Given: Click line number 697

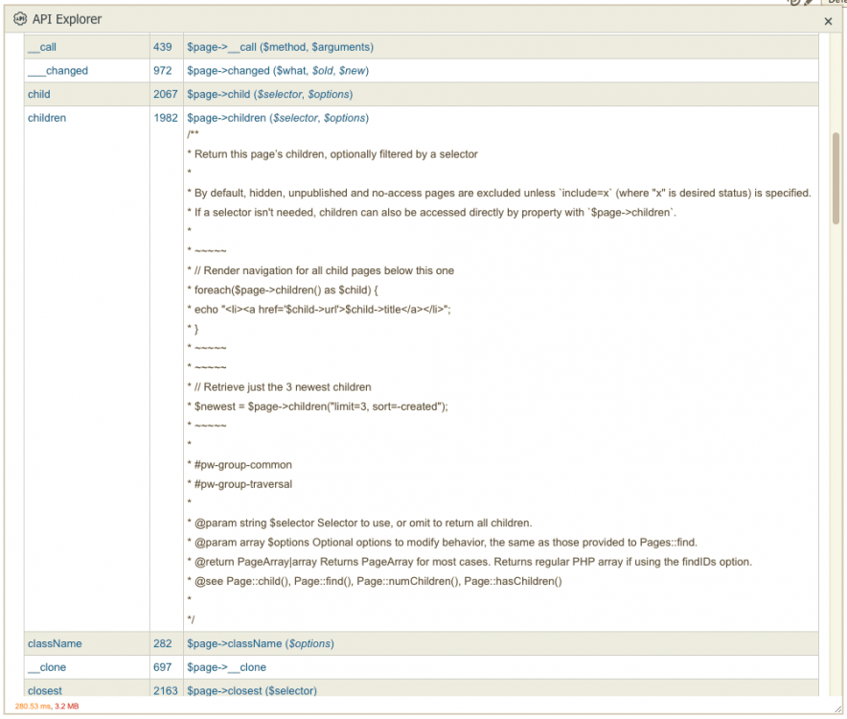Looking at the screenshot, I should click(x=162, y=667).
